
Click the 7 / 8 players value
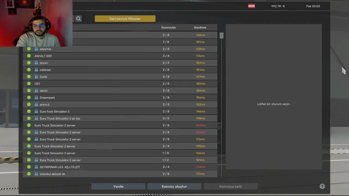[x=166, y=42]
